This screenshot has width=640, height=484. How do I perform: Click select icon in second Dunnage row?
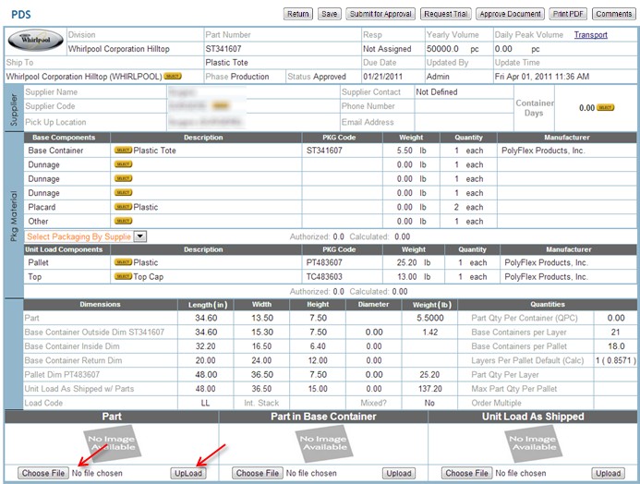pos(123,179)
